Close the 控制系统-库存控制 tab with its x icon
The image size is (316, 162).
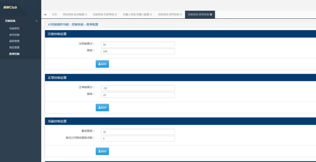[181, 15]
